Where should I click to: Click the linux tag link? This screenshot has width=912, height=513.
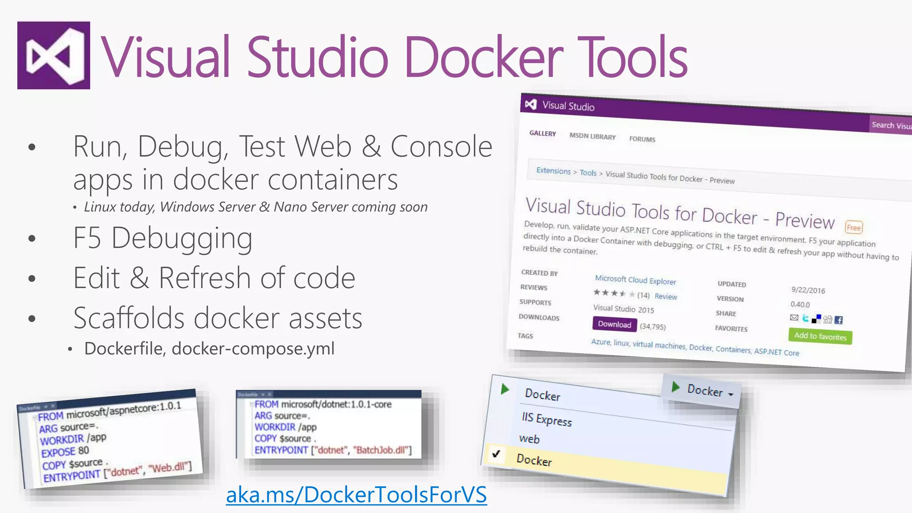pos(622,343)
